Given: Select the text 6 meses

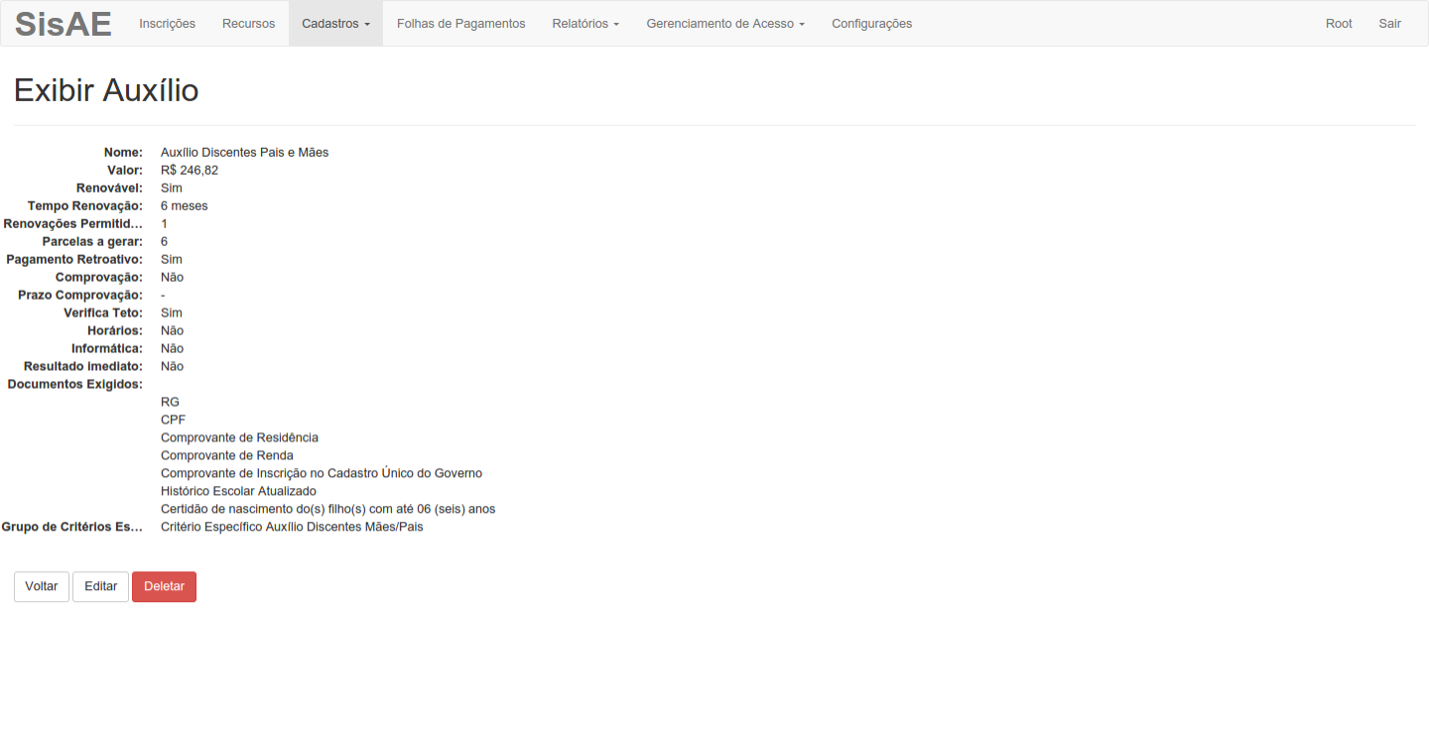Looking at the screenshot, I should pos(185,206).
